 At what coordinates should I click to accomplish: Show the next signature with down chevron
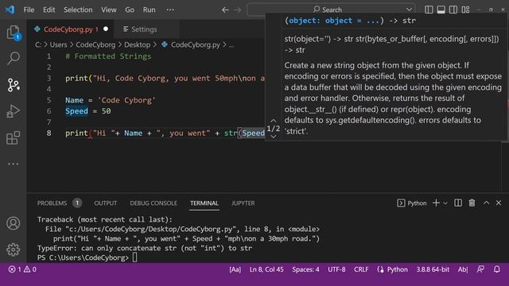(x=274, y=137)
